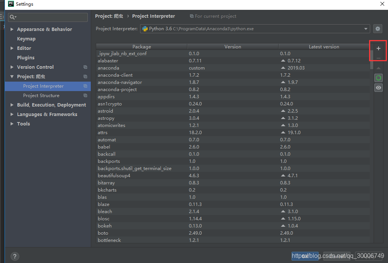Select the boto package row

[x=233, y=233]
